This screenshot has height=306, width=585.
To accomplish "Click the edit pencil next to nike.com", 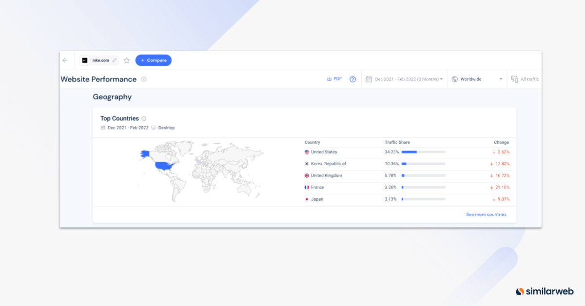I will (115, 60).
